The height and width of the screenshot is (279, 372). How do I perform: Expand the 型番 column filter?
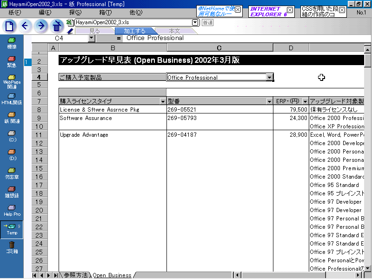pyautogui.click(x=269, y=101)
